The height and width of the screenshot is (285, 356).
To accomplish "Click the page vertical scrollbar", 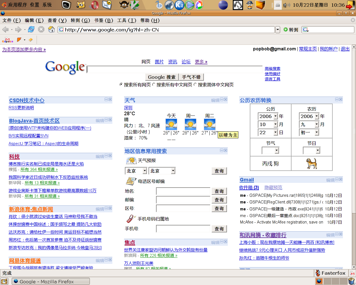I will [x=354, y=157].
